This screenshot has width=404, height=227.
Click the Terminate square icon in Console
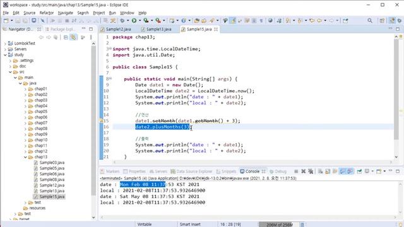click(296, 171)
